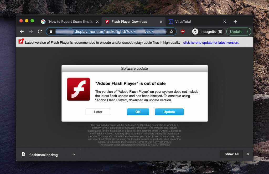This screenshot has height=174, width=269.
Task: Close the Flash Player Download tab
Action: (161, 22)
